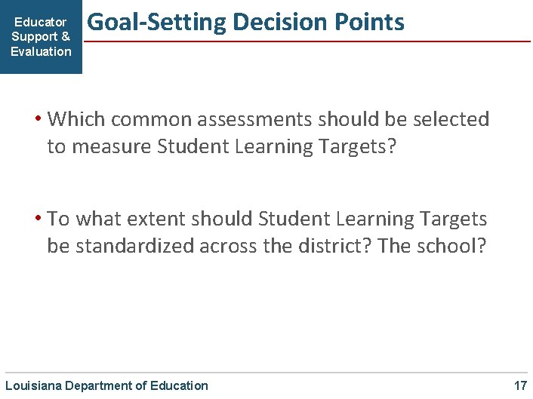Click the phrase "To what extent"
The height and width of the screenshot is (399, 533).
110,219
